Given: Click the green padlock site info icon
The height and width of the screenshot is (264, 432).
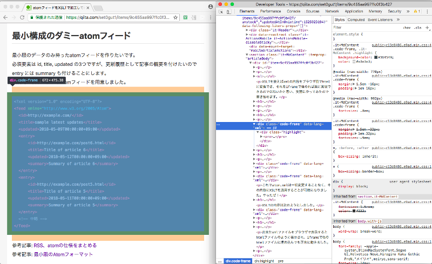Looking at the screenshot, I should [x=31, y=17].
